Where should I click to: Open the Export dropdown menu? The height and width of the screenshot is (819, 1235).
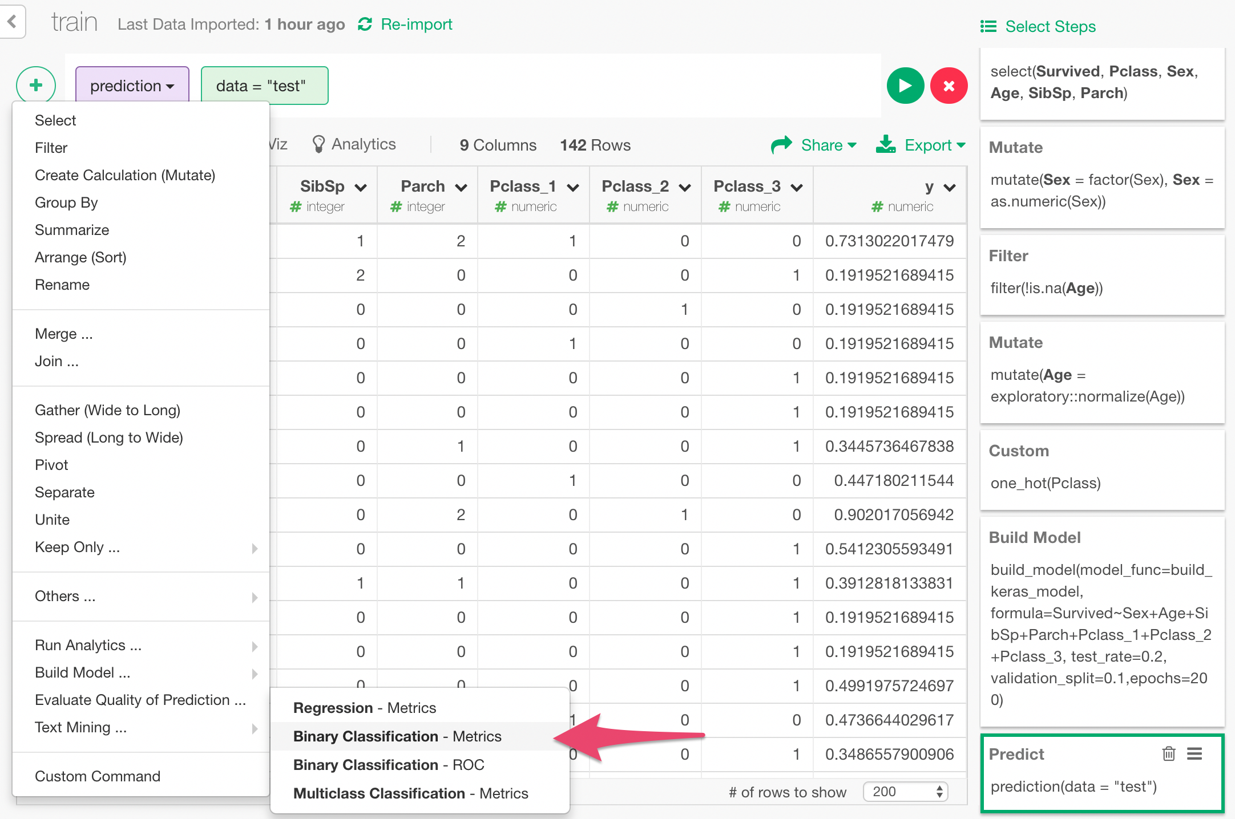point(921,145)
